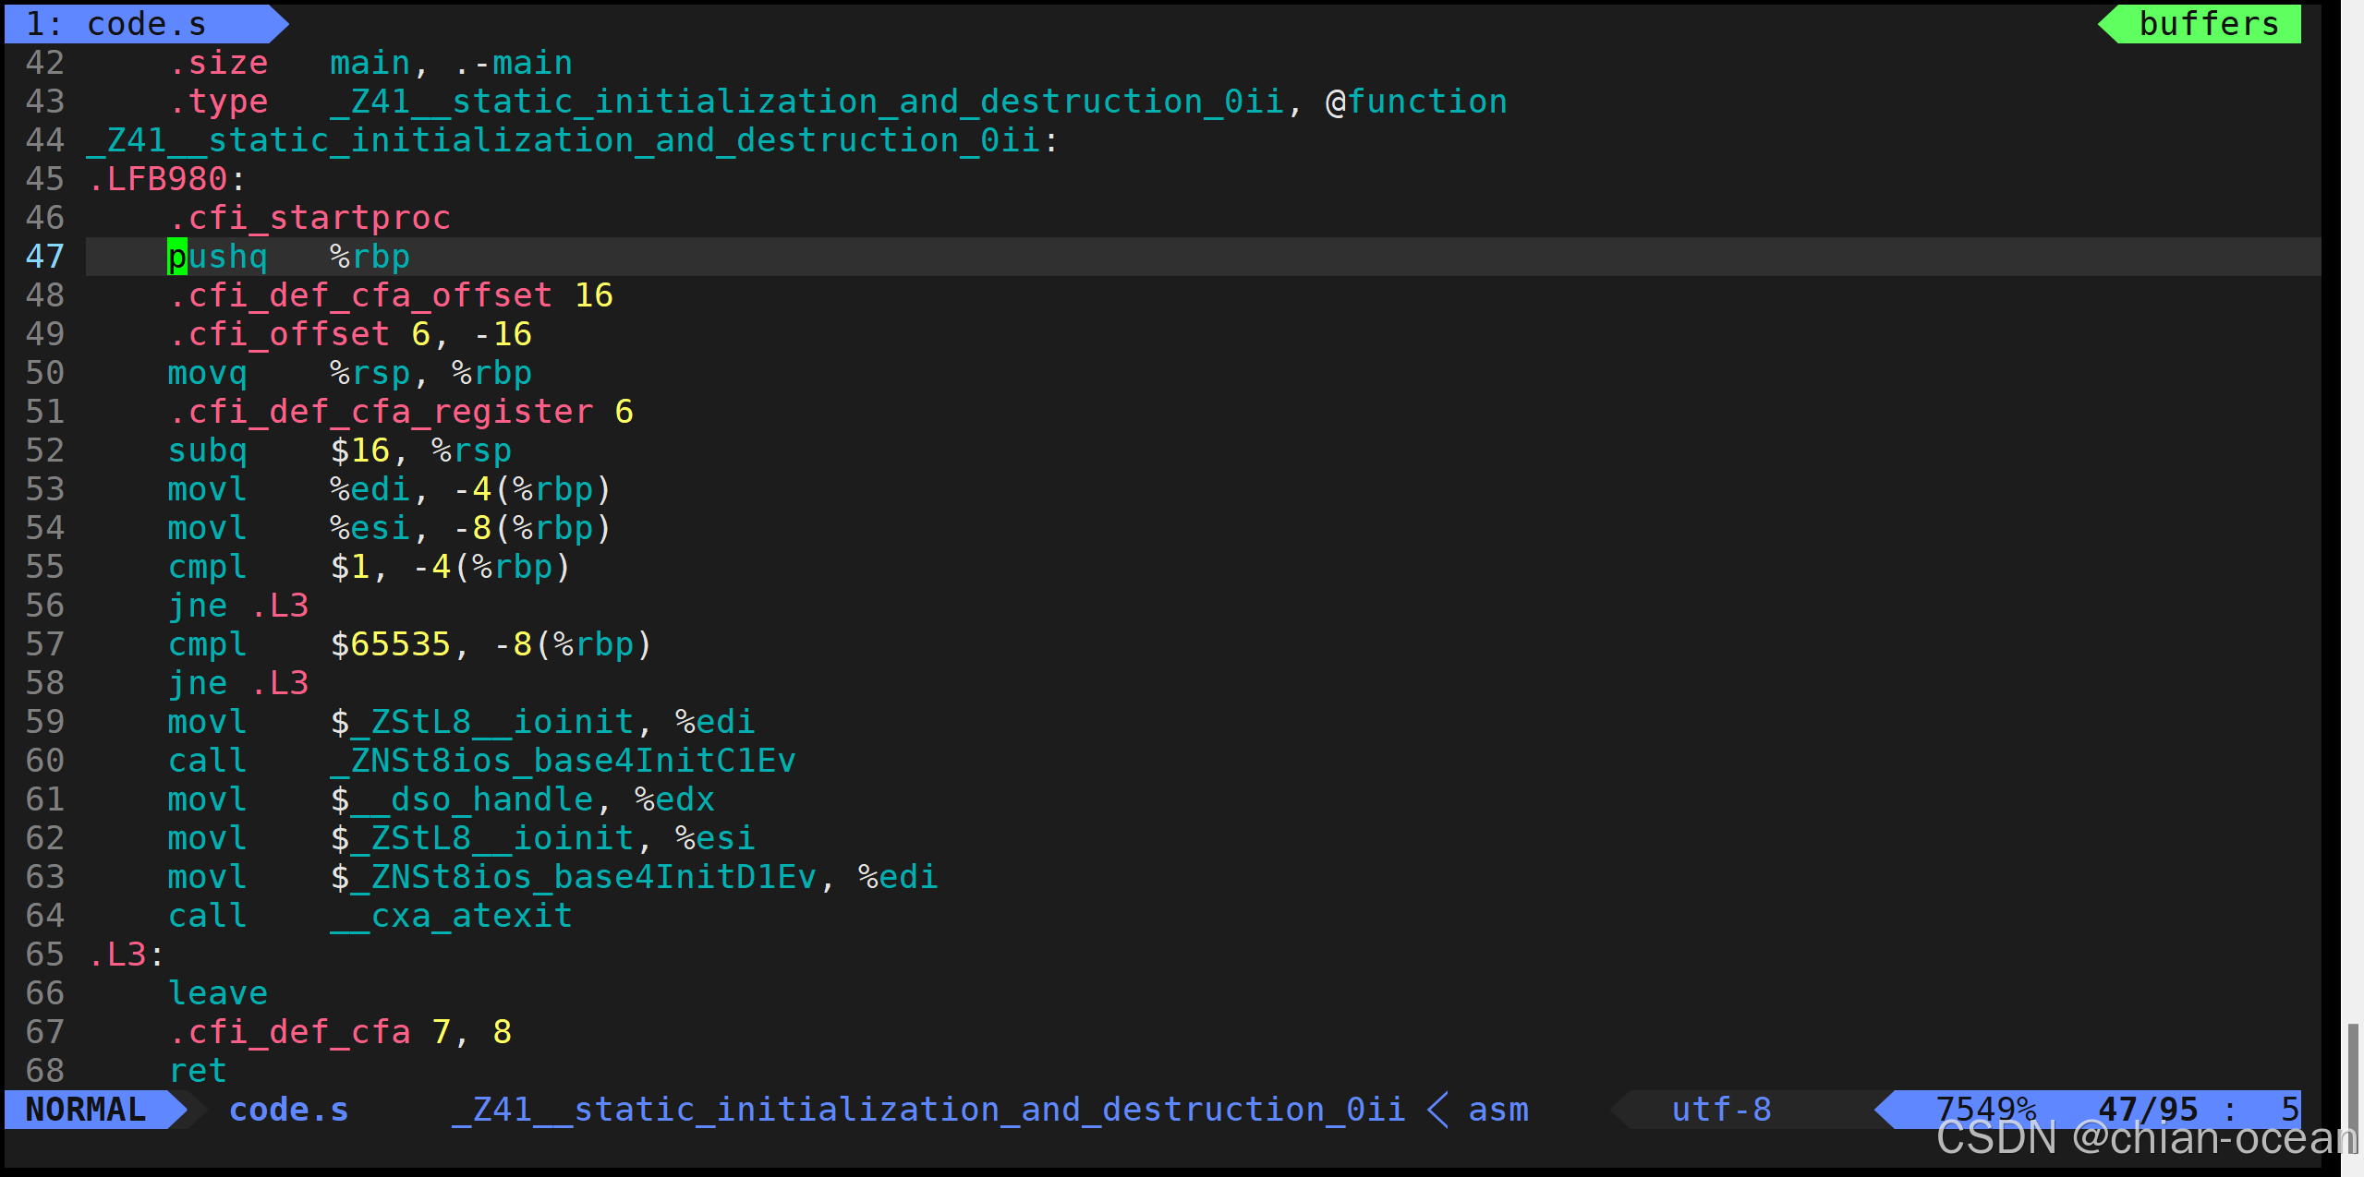This screenshot has height=1177, width=2364.
Task: Click utf-8 encoding in status line
Action: [1721, 1109]
